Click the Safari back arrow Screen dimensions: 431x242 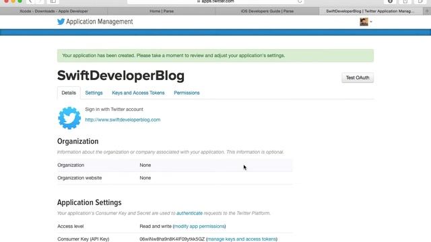pos(30,1)
